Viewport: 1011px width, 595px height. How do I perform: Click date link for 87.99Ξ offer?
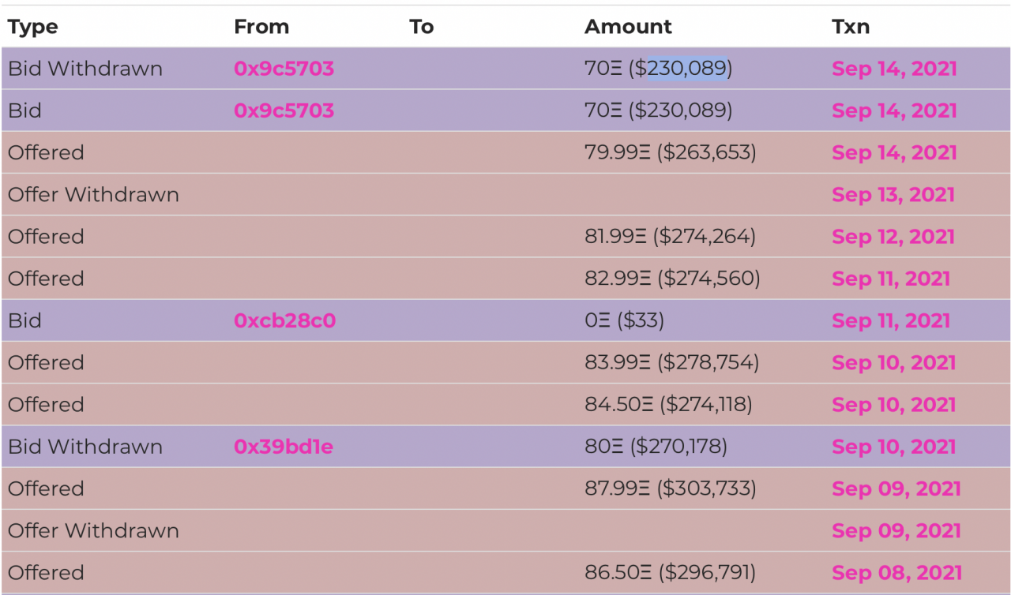point(896,488)
